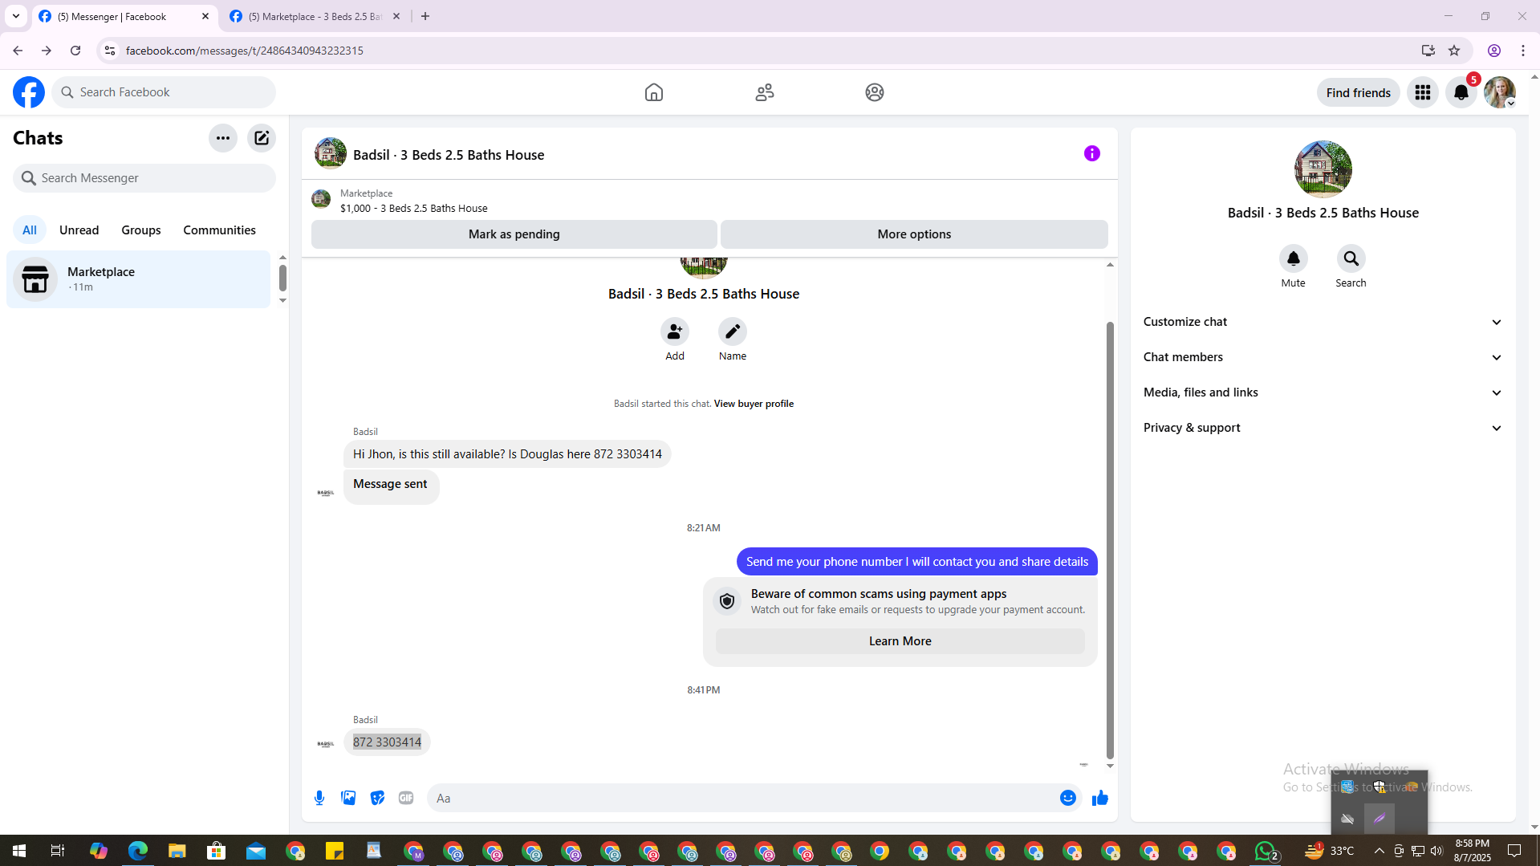Click the browser back arrow

(x=18, y=51)
